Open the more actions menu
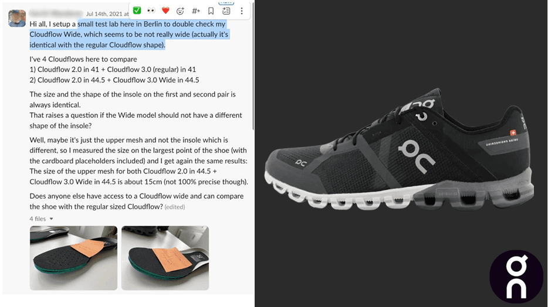Image resolution: width=548 pixels, height=307 pixels. [x=242, y=11]
